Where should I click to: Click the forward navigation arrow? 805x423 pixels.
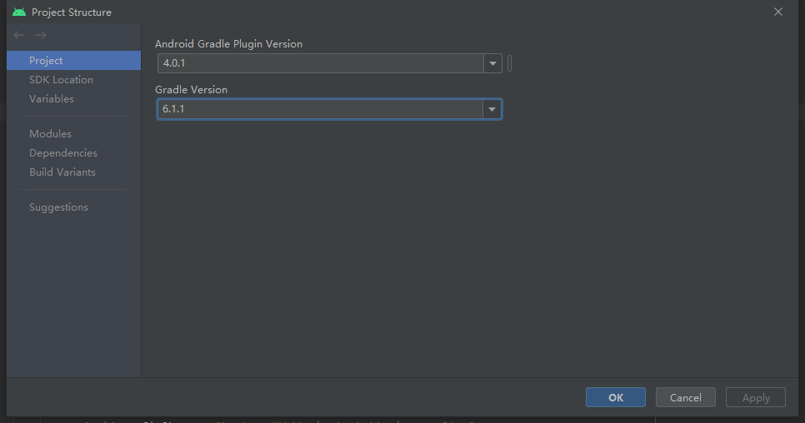coord(41,35)
